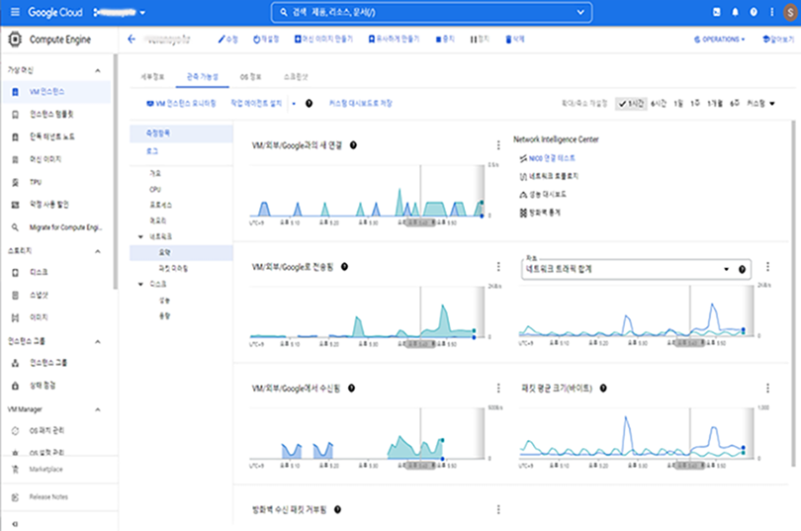
Task: Open more options for 수신됨 chart
Action: 498,388
